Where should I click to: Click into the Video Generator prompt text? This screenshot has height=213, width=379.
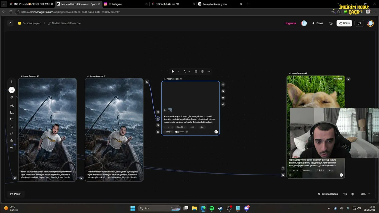click(189, 119)
